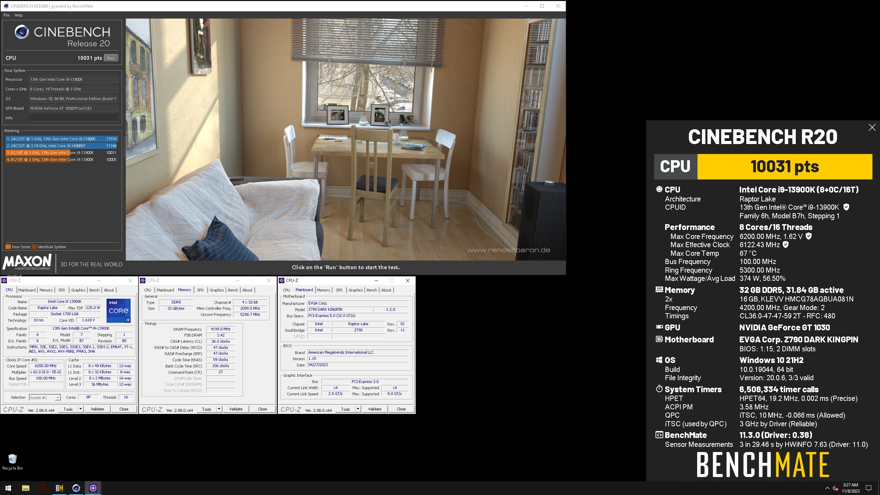
Task: Open Bench tab in first CPU-Z window
Action: tap(95, 290)
